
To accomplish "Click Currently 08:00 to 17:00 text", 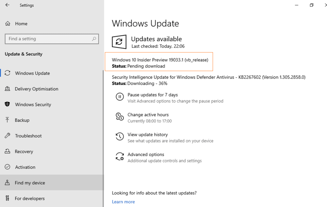I will [150, 121].
